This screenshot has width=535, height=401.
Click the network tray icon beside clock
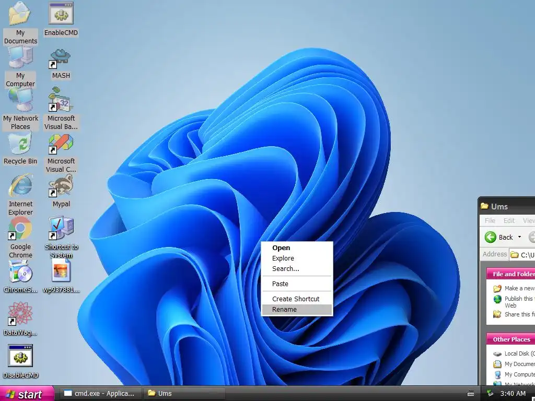(x=490, y=394)
